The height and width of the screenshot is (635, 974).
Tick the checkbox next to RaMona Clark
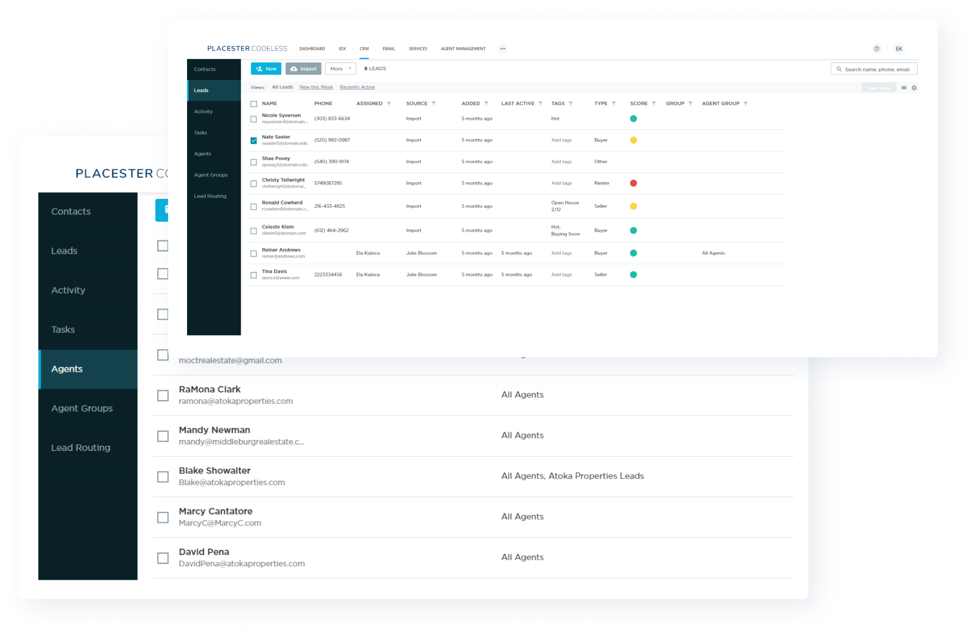[163, 396]
